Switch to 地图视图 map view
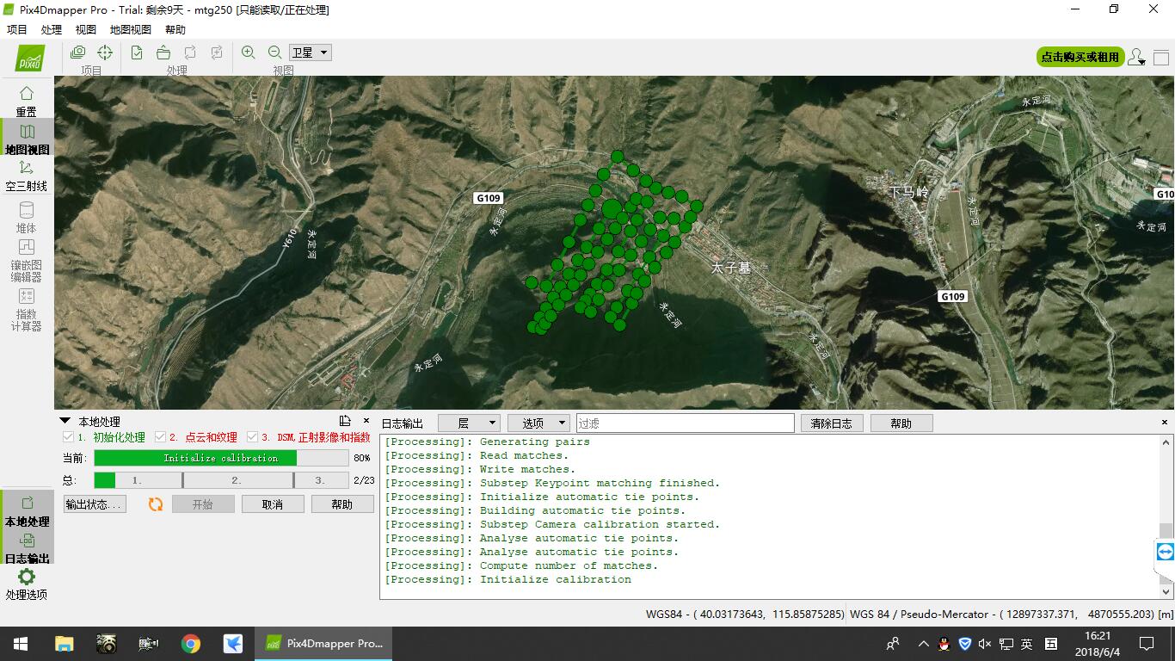This screenshot has width=1175, height=661. pos(27,138)
